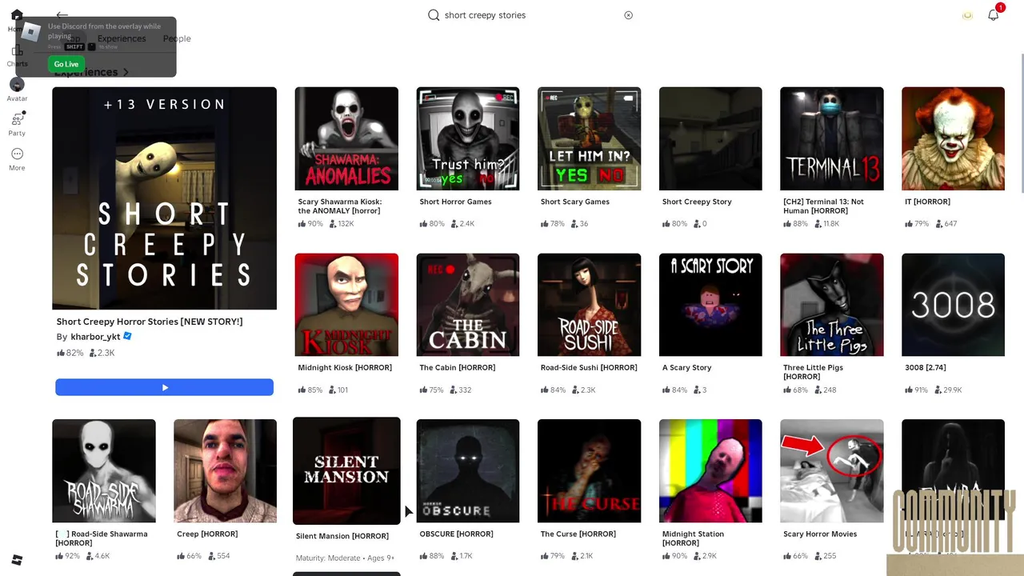Open The Cabin thumbnail
This screenshot has width=1024, height=576.
pos(468,305)
